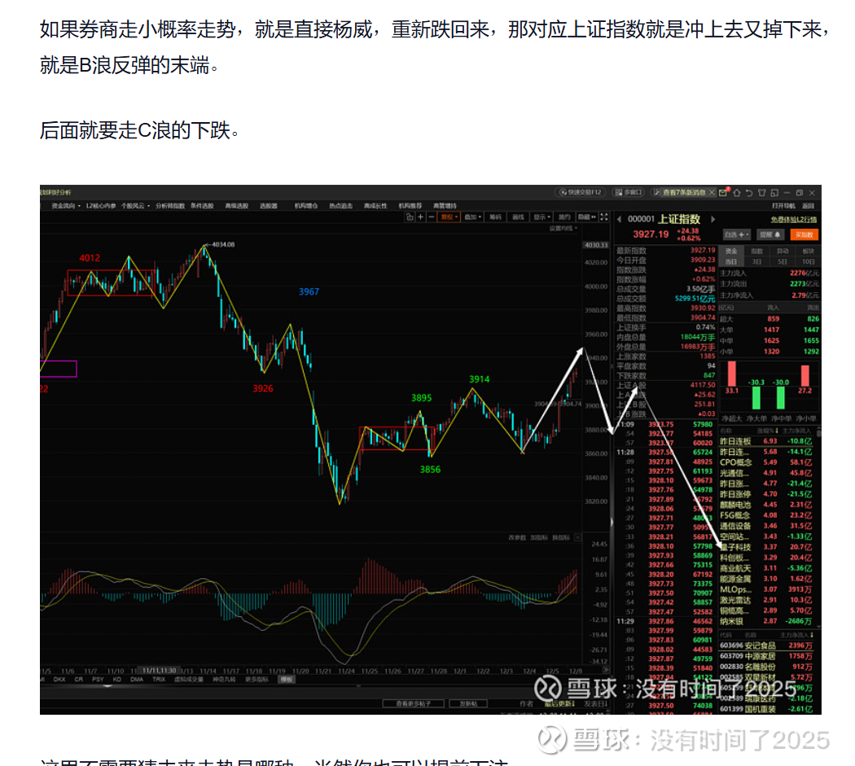The height and width of the screenshot is (766, 855).
Task: Click the 改参数 link above the indicator panel
Action: (517, 537)
